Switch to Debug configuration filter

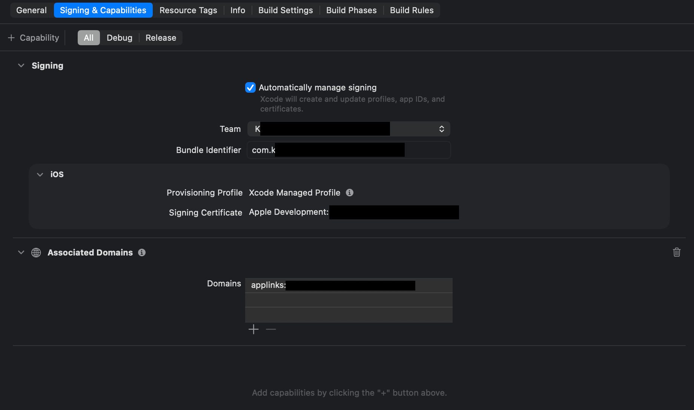(x=119, y=38)
